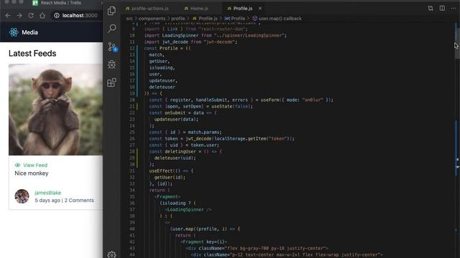Open the JamesBlake profile link
The height and width of the screenshot is (258, 460).
[48, 193]
